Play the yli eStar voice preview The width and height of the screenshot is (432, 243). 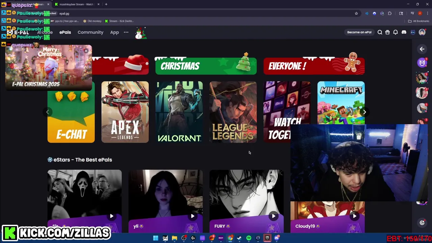[x=192, y=216]
